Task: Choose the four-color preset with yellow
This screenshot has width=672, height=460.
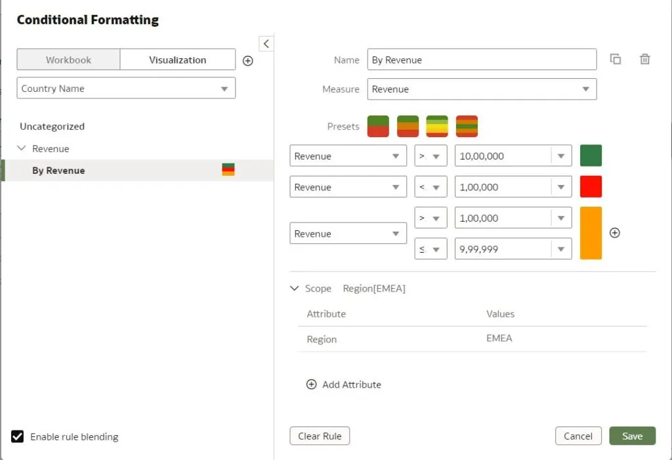Action: (x=437, y=126)
